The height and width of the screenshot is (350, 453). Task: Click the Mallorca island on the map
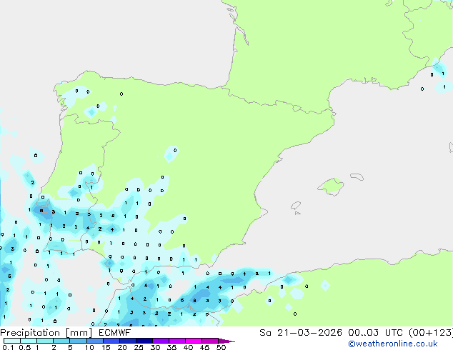pos(332,186)
